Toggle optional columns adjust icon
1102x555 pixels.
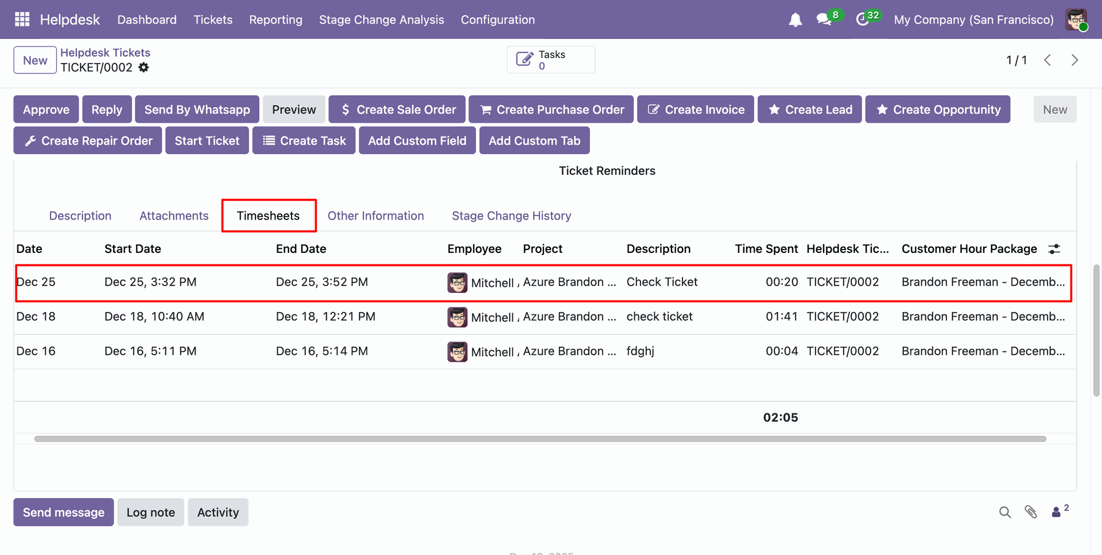click(1054, 249)
